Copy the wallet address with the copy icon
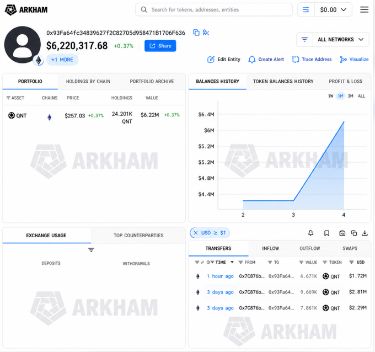 pos(196,33)
